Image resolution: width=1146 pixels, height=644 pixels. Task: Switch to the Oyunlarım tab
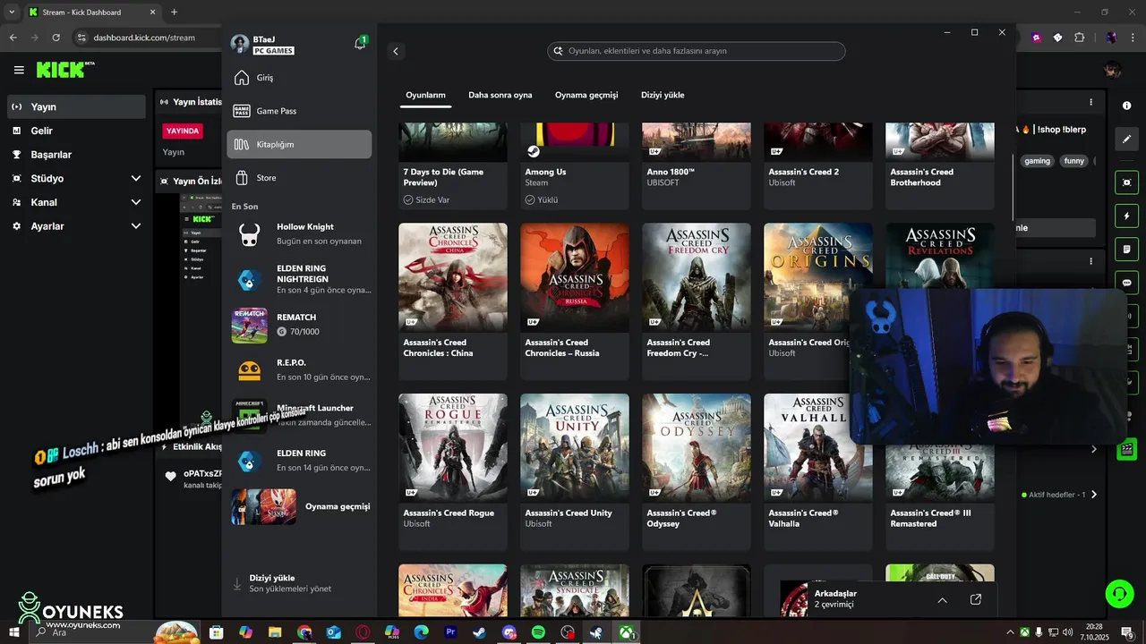(425, 95)
